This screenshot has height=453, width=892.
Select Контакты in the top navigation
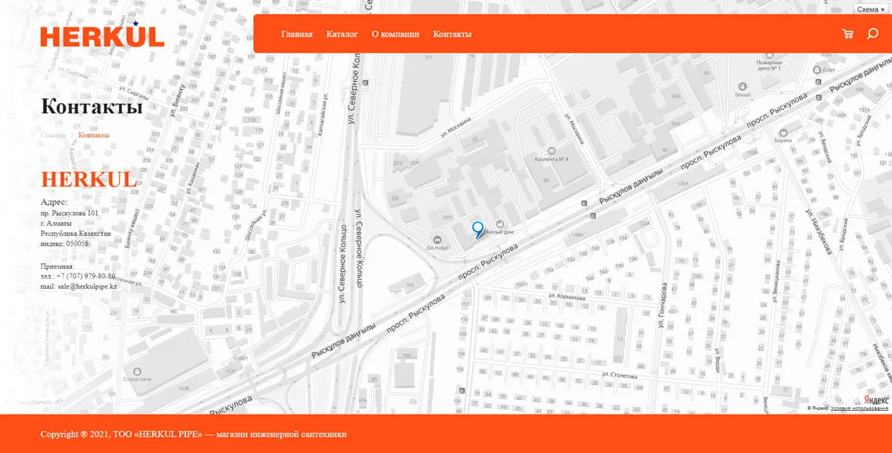click(x=452, y=34)
